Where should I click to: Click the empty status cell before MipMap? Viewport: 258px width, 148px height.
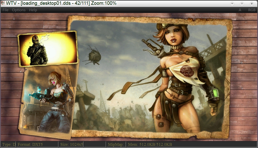[95, 144]
